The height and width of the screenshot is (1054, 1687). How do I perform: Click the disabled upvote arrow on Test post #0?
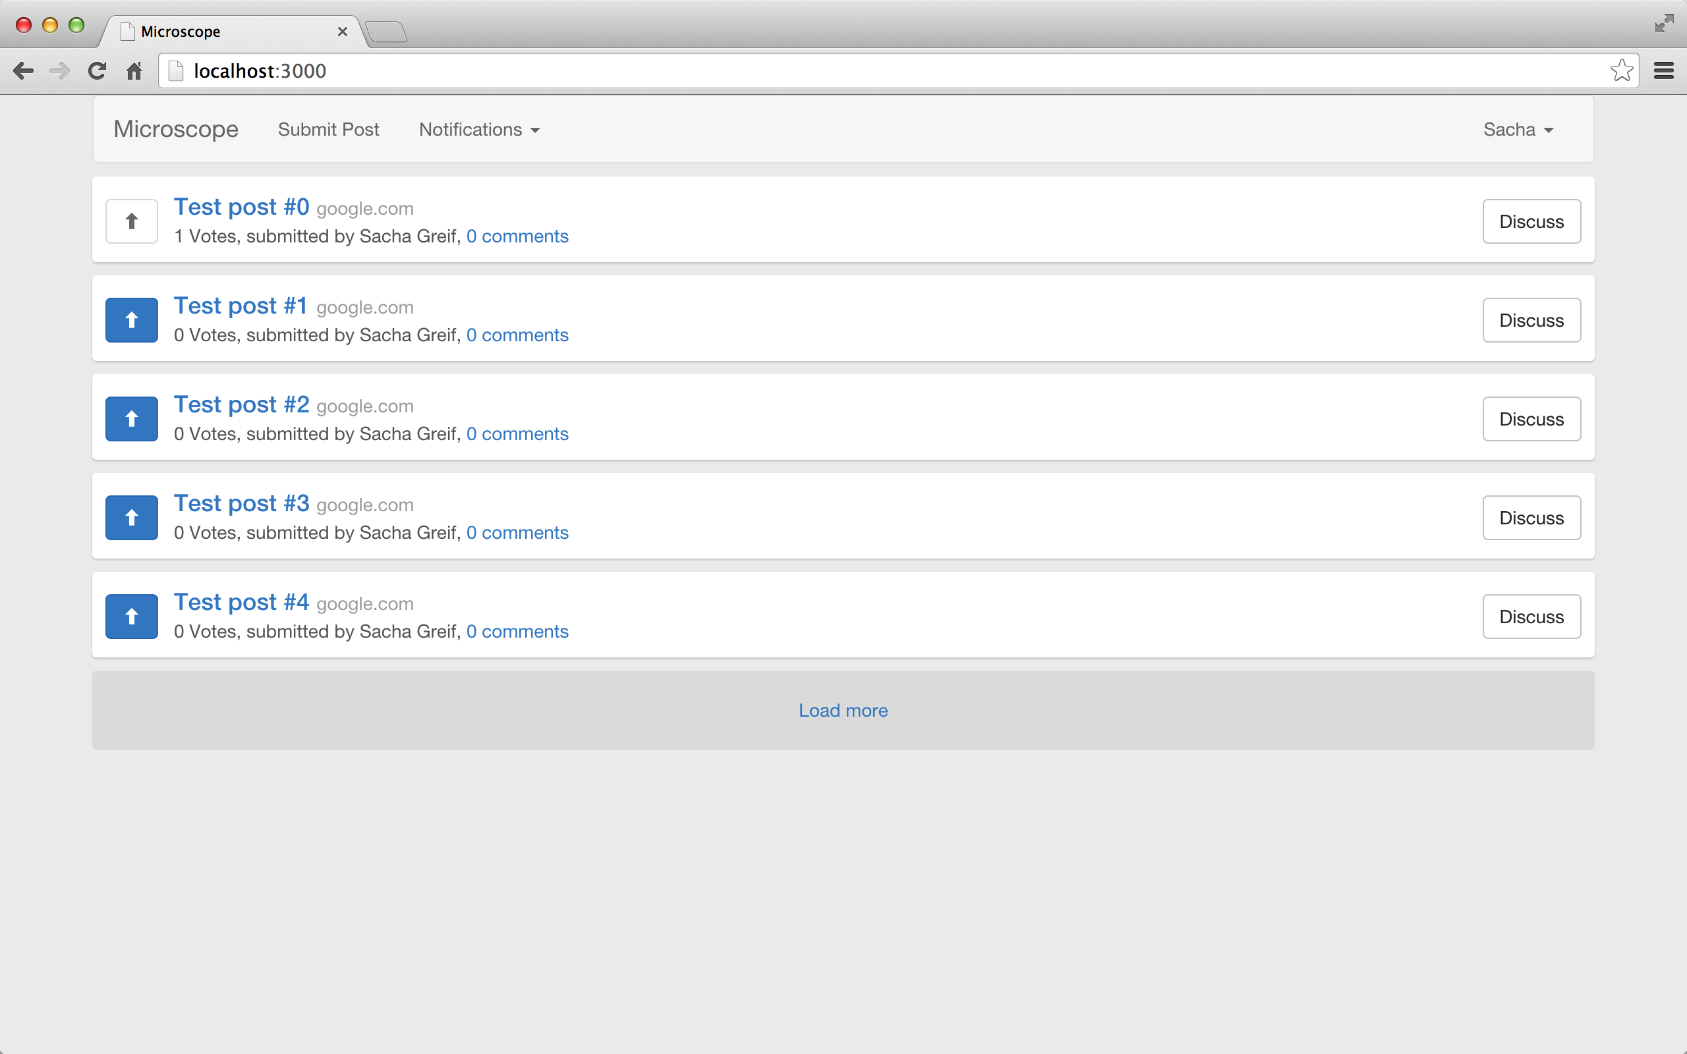click(x=131, y=222)
